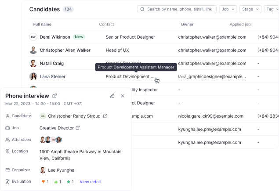Screen dimensions: 279x191
Task: Close the Phone interview popup
Action: click(123, 96)
